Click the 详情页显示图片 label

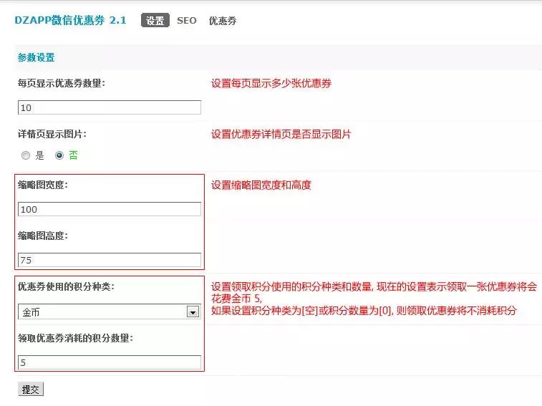[52, 134]
